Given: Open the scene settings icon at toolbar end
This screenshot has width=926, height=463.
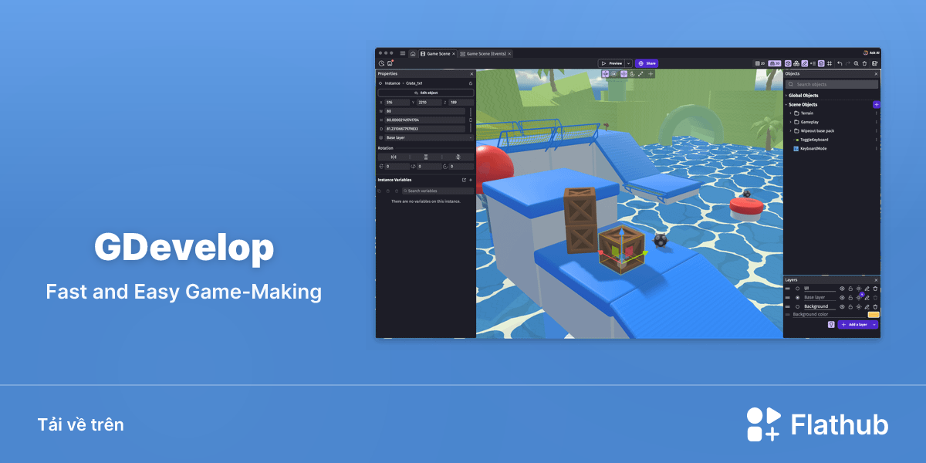Looking at the screenshot, I should pyautogui.click(x=874, y=63).
